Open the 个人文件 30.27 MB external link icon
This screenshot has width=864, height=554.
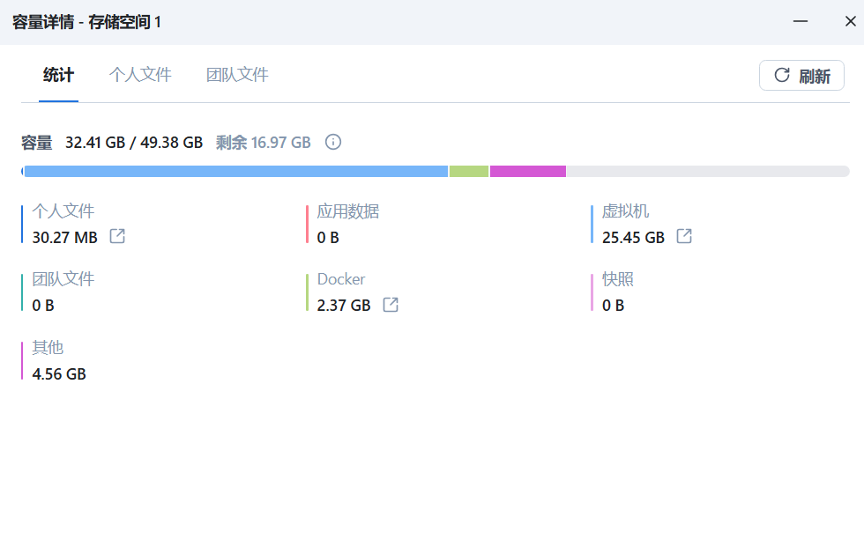coord(117,236)
